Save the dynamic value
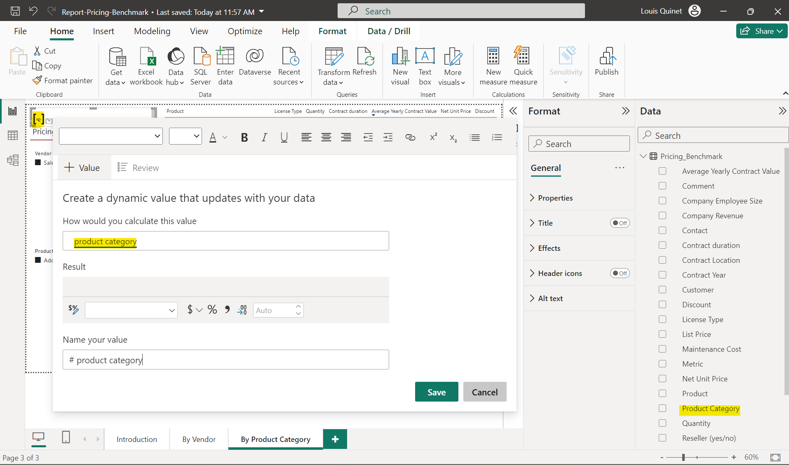This screenshot has width=789, height=465. tap(437, 392)
